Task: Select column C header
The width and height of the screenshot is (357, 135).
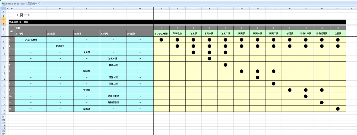Action: [x=31, y=8]
